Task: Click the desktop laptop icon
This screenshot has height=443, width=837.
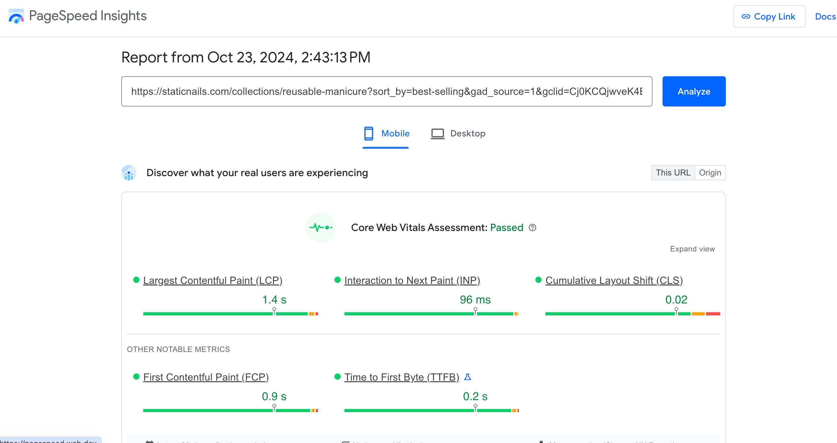Action: [x=437, y=134]
